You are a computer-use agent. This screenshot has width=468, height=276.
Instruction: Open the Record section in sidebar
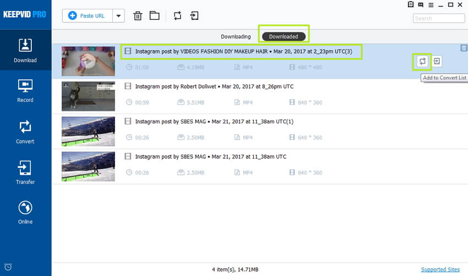[25, 91]
